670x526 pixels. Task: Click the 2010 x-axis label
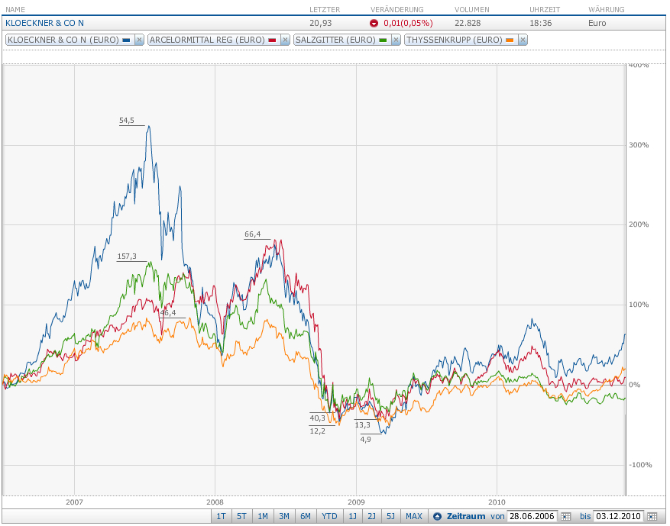[497, 502]
